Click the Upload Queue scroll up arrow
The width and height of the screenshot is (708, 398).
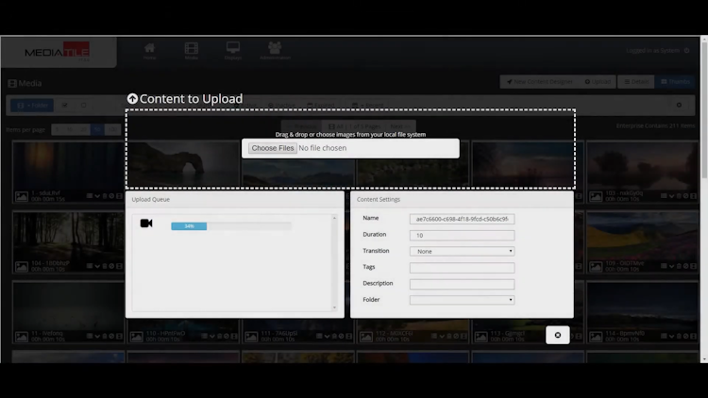click(x=334, y=218)
